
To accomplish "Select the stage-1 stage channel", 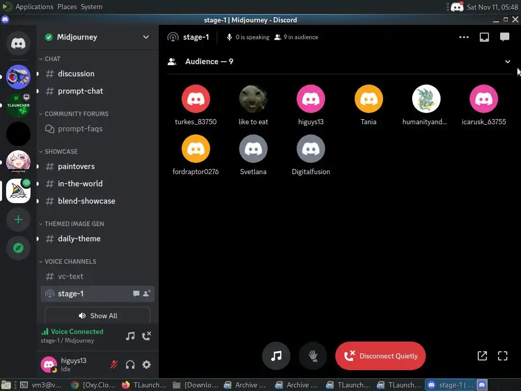I will pos(97,294).
